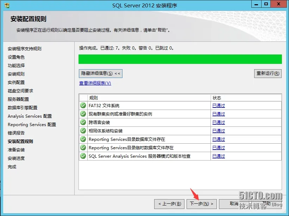Open 已通过 link for 现有群集实例 rule

pyautogui.click(x=219, y=114)
